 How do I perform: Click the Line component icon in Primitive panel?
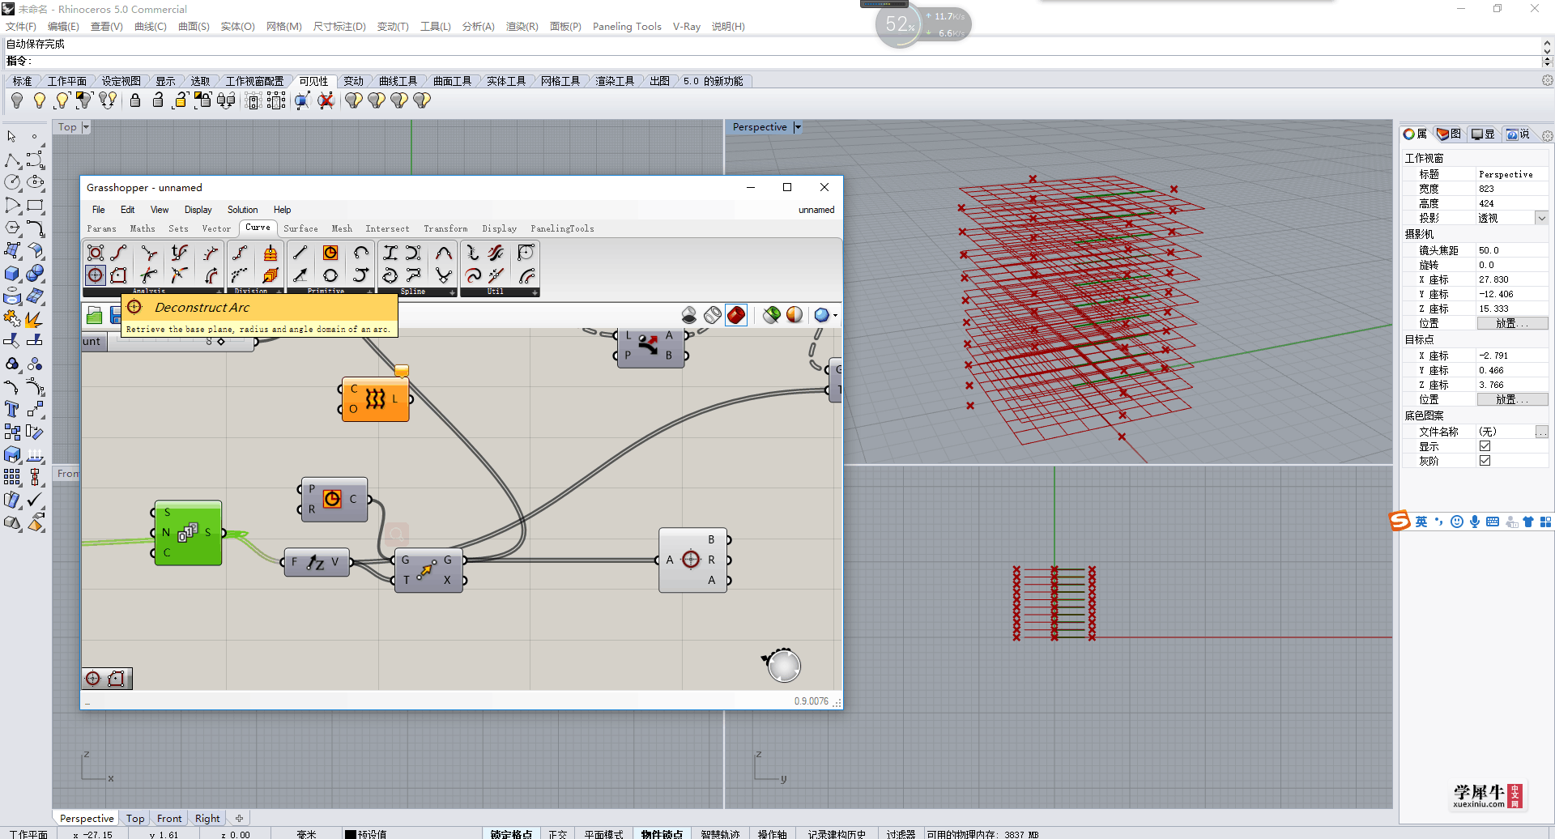pos(300,253)
